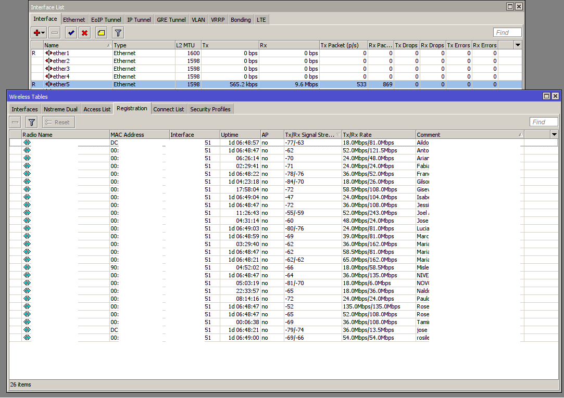Click the client icon in the Fabia row

coord(27,166)
